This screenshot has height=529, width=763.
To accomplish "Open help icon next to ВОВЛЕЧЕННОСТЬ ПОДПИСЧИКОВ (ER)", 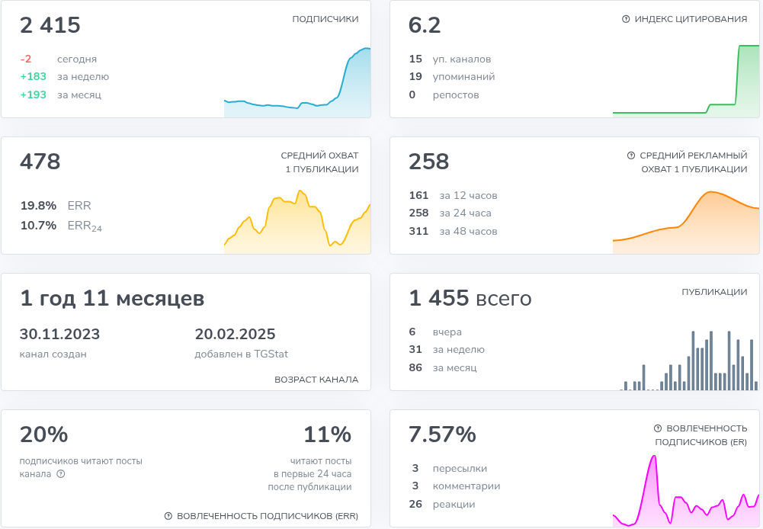I will click(657, 428).
